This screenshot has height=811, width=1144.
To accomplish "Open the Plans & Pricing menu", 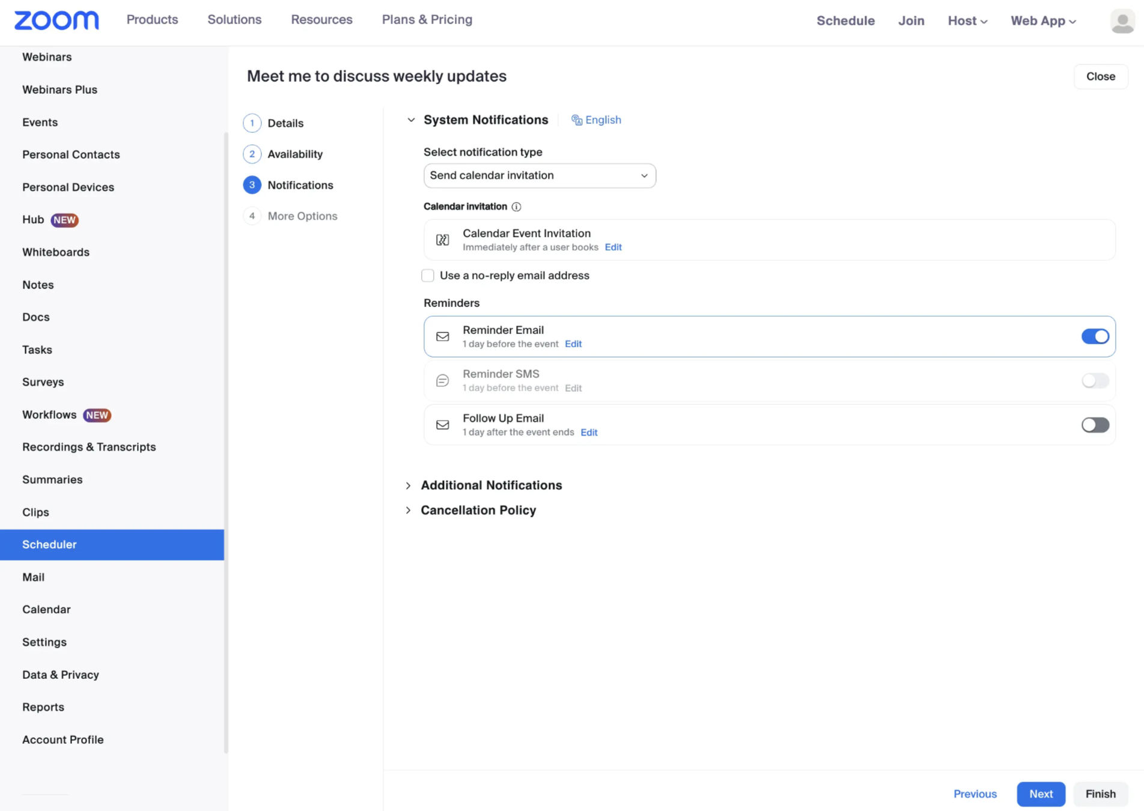I will [427, 19].
